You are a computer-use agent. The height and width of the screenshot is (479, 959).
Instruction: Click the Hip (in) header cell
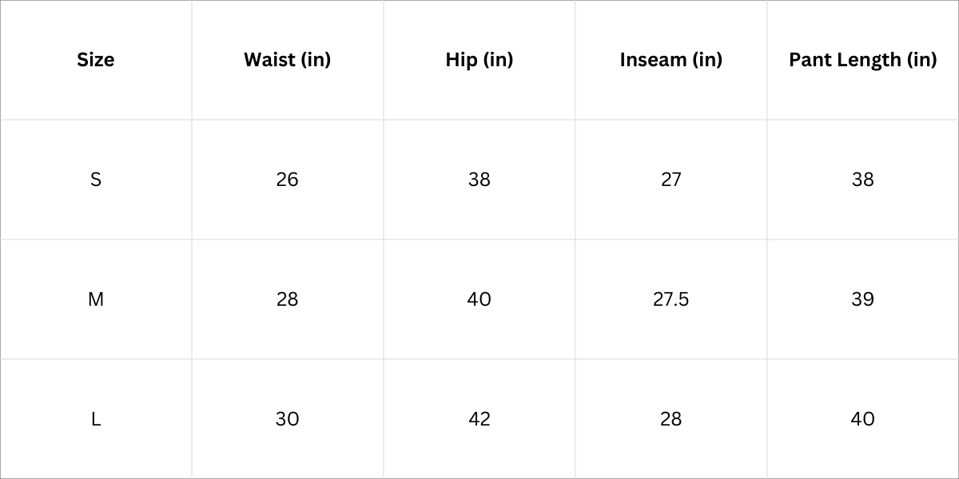coord(479,60)
